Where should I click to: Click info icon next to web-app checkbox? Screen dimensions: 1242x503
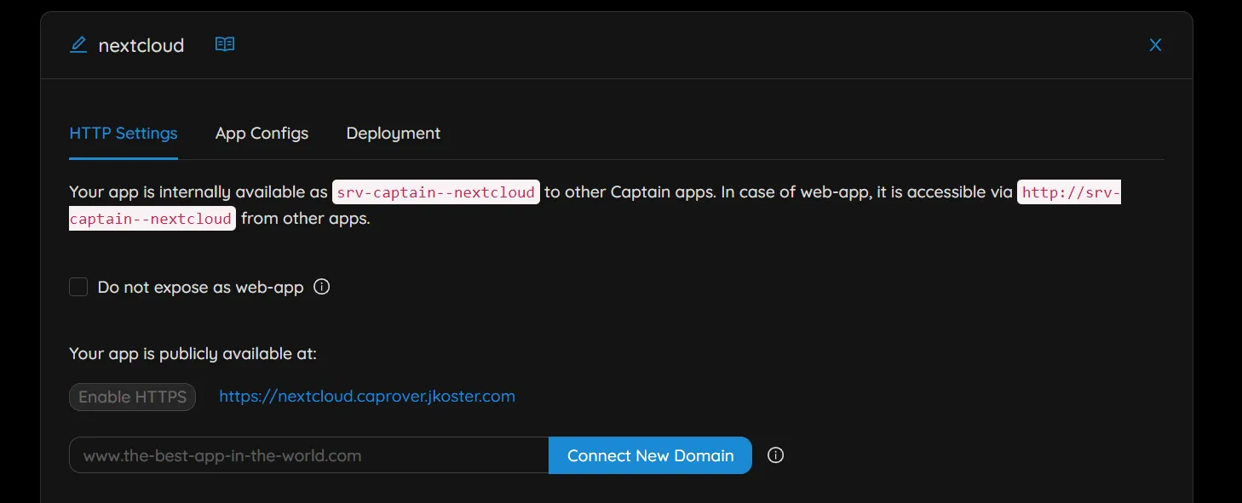click(x=321, y=287)
